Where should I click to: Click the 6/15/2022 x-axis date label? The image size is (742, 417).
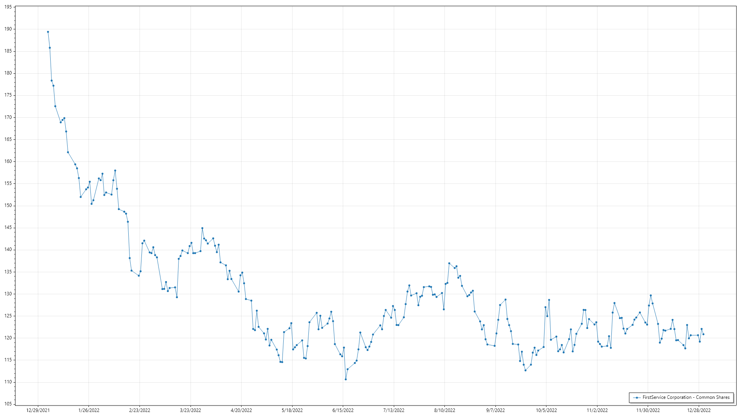point(343,410)
